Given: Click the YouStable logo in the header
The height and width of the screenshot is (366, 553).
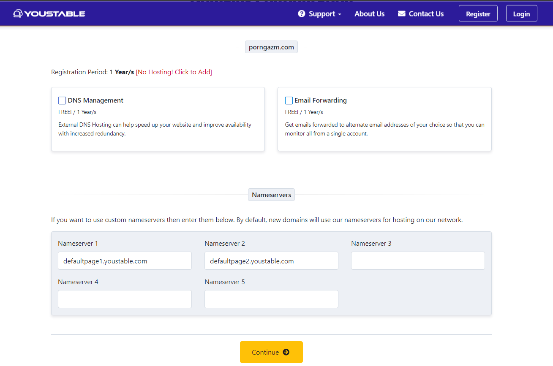Looking at the screenshot, I should (49, 14).
